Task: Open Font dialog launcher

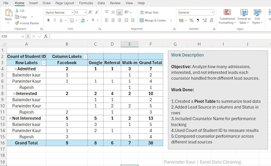Action: coord(100,29)
